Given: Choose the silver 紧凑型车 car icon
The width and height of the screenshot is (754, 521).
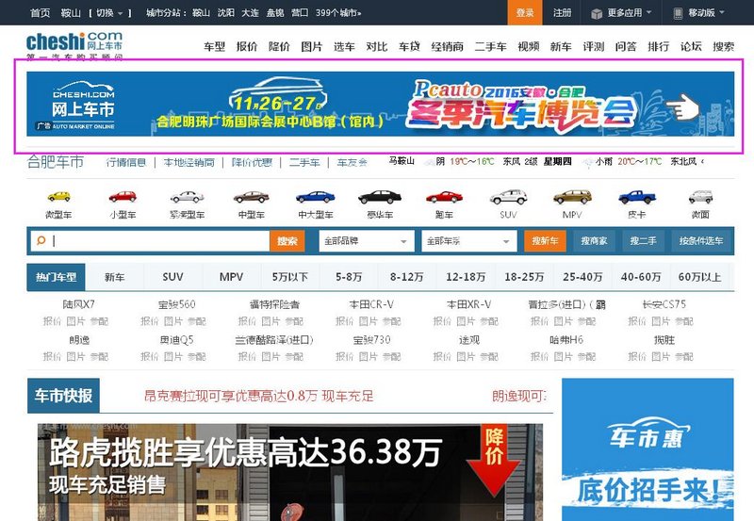Looking at the screenshot, I should point(187,197).
